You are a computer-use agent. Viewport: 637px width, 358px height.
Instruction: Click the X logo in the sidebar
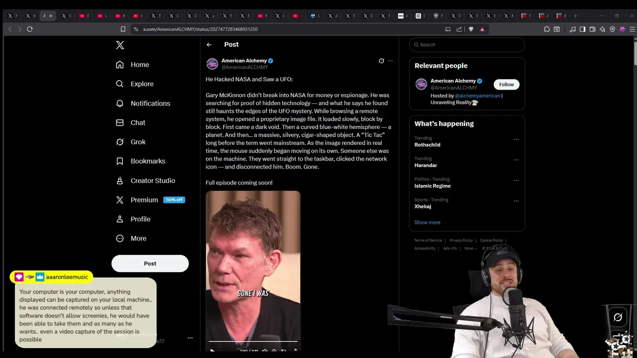(120, 45)
